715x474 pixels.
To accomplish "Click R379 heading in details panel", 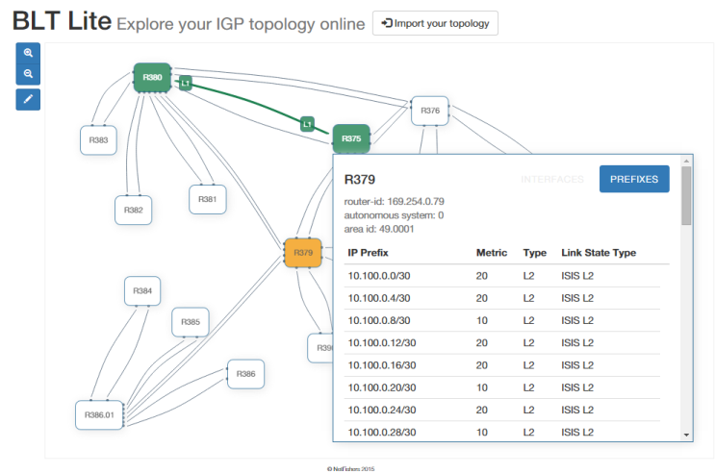I will pos(359,180).
